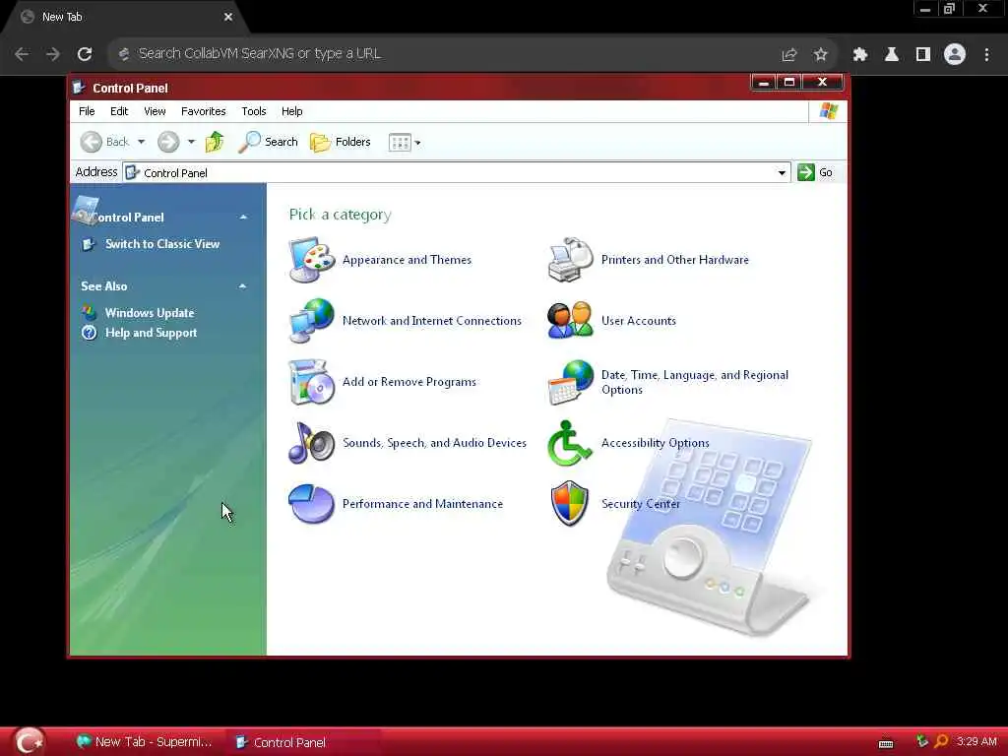This screenshot has width=1008, height=756.
Task: Click Add or Remove Programs text link
Action: pyautogui.click(x=409, y=382)
